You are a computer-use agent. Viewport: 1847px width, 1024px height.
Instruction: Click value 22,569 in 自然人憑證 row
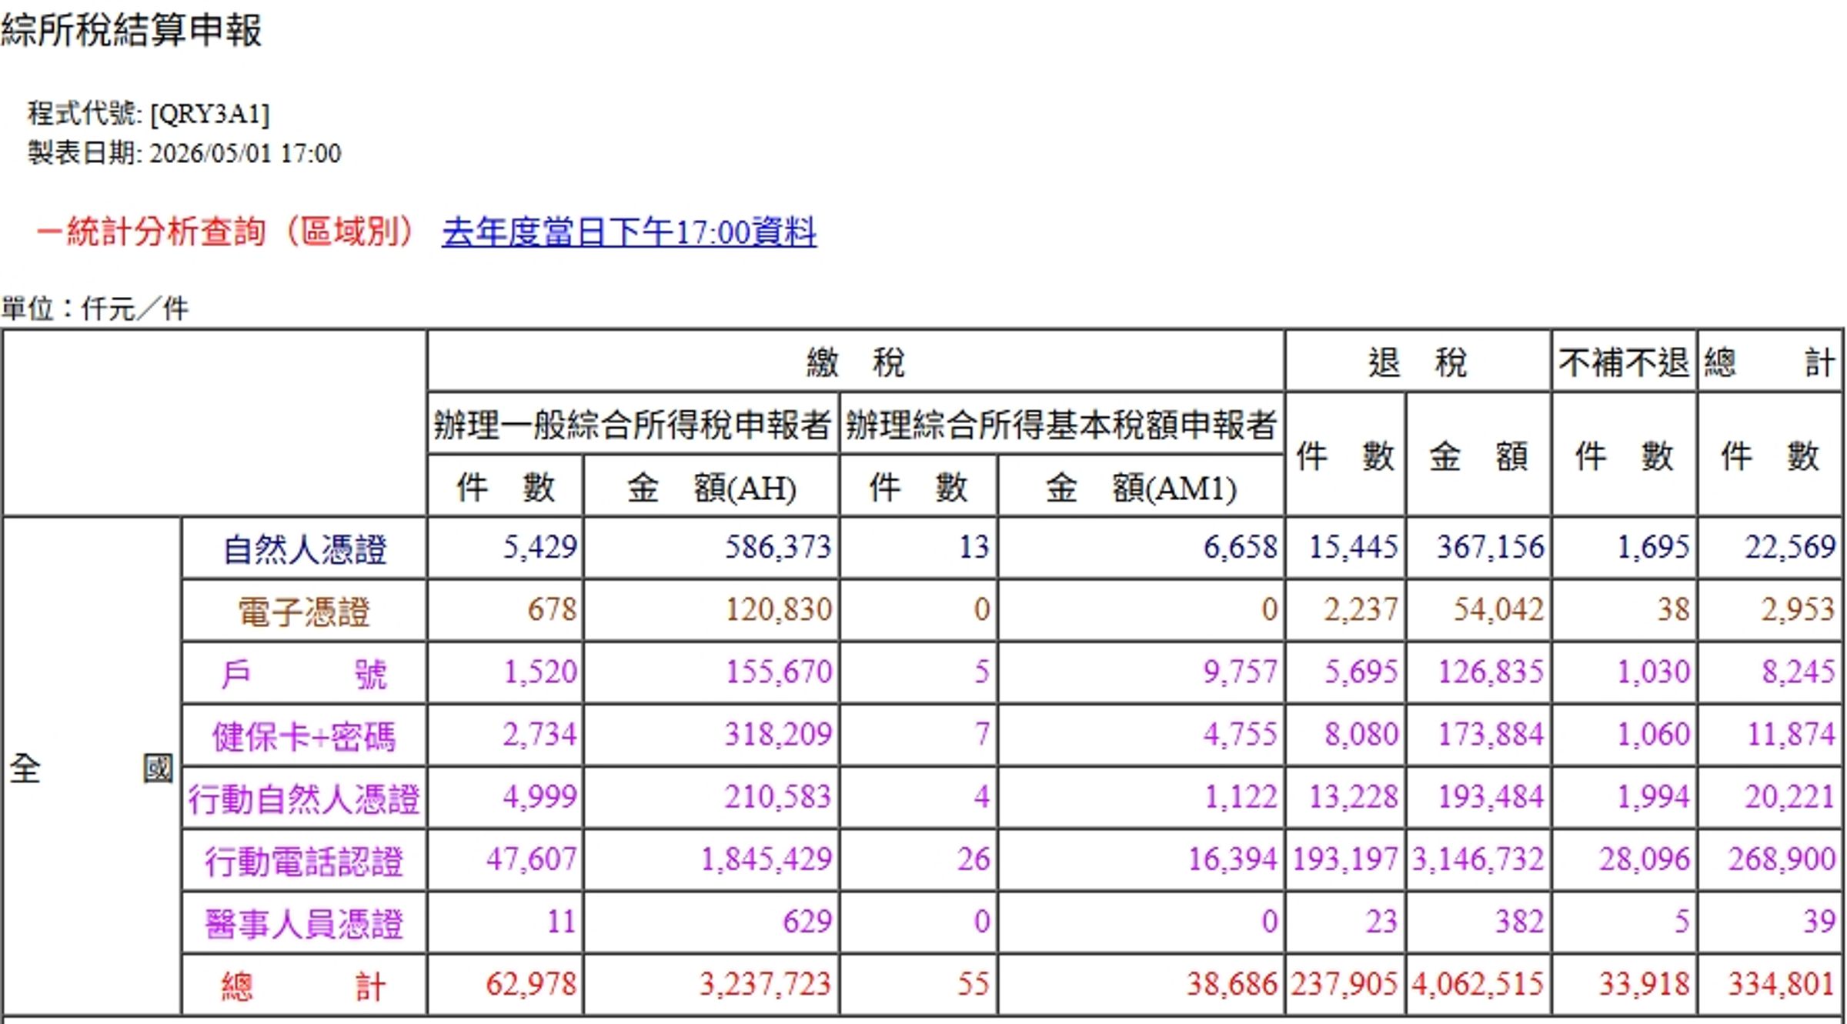coord(1790,547)
